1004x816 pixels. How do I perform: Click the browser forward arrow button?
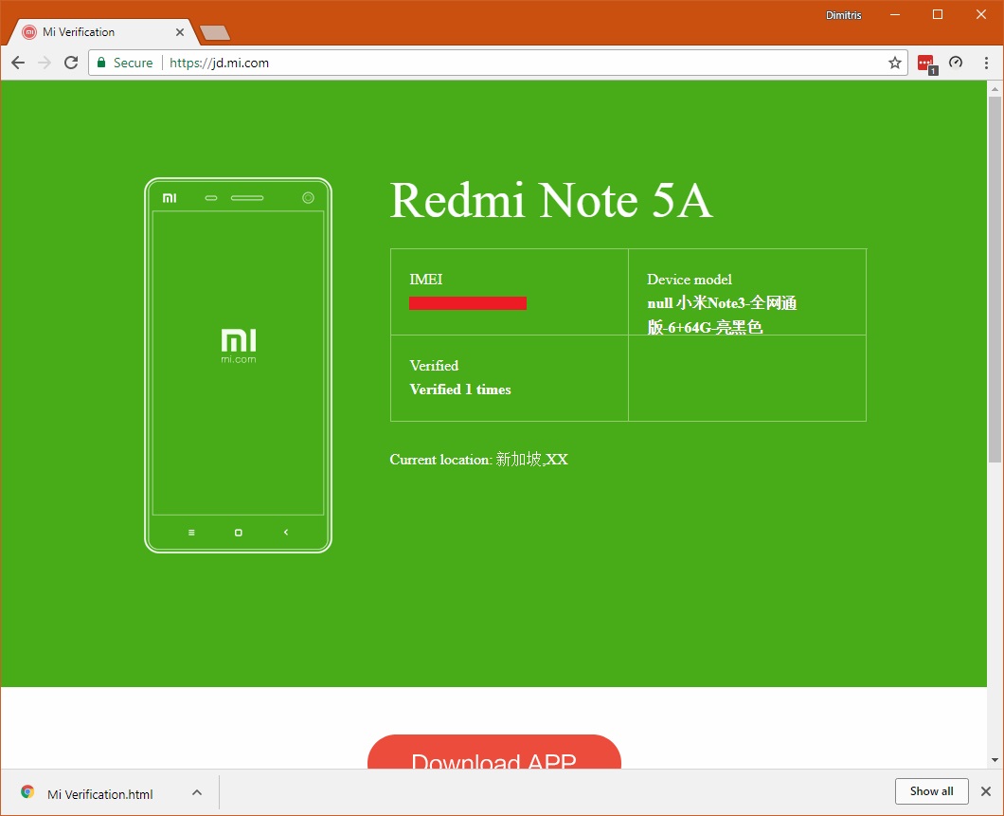tap(45, 63)
